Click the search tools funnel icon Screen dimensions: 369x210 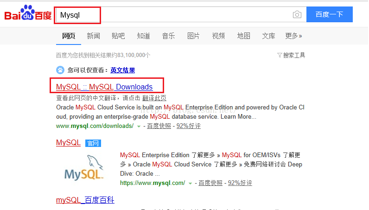(280, 55)
